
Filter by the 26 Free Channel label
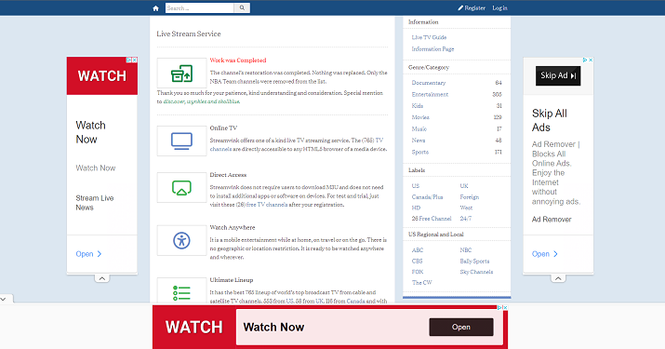coord(432,219)
